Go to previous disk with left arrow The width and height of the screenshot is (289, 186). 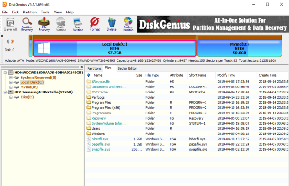(8, 41)
